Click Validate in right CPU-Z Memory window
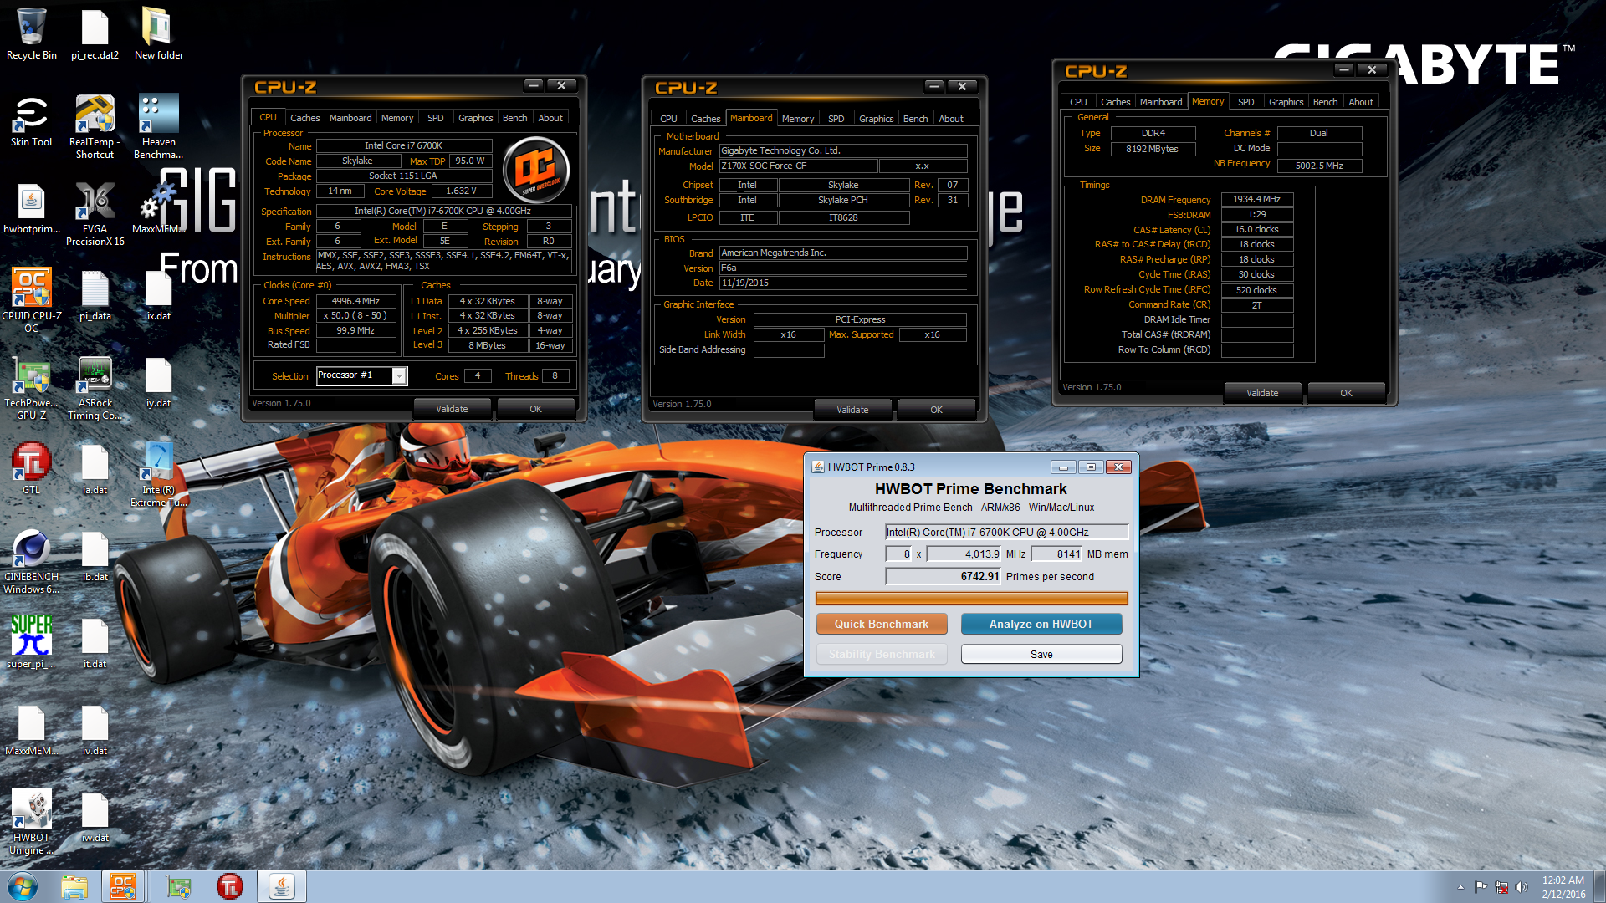Screen dimensions: 1606x903 1262,393
